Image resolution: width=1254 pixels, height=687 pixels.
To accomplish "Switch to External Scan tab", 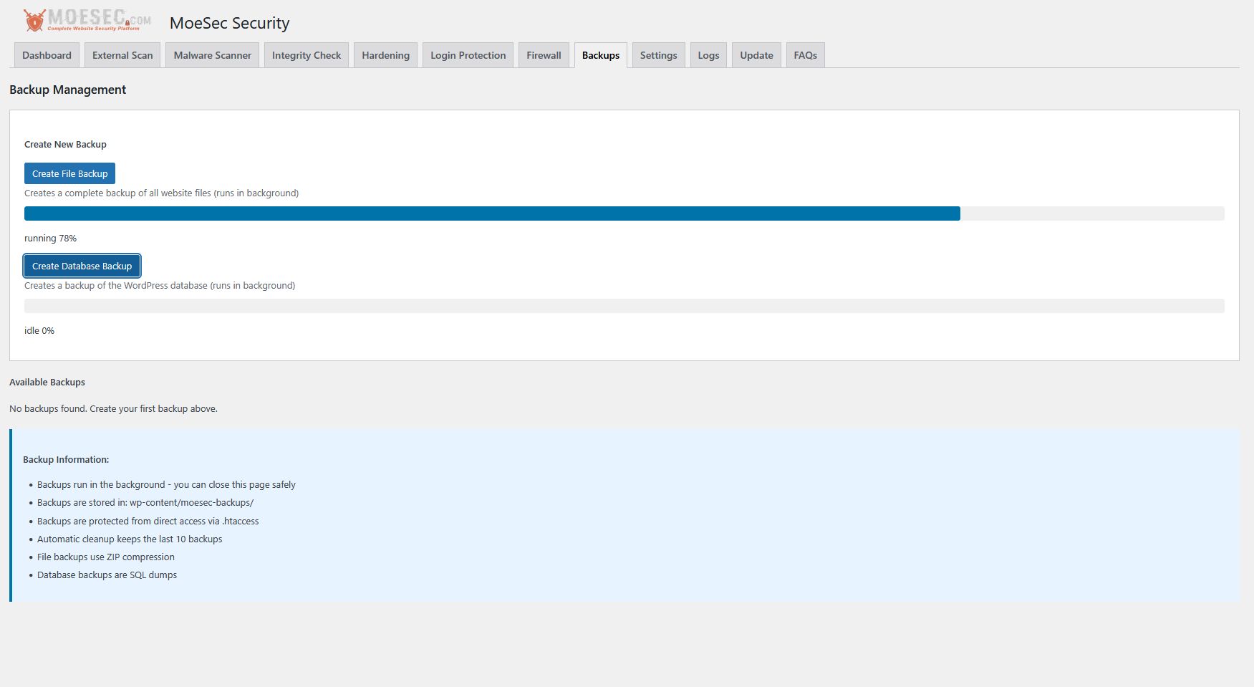I will coord(122,55).
